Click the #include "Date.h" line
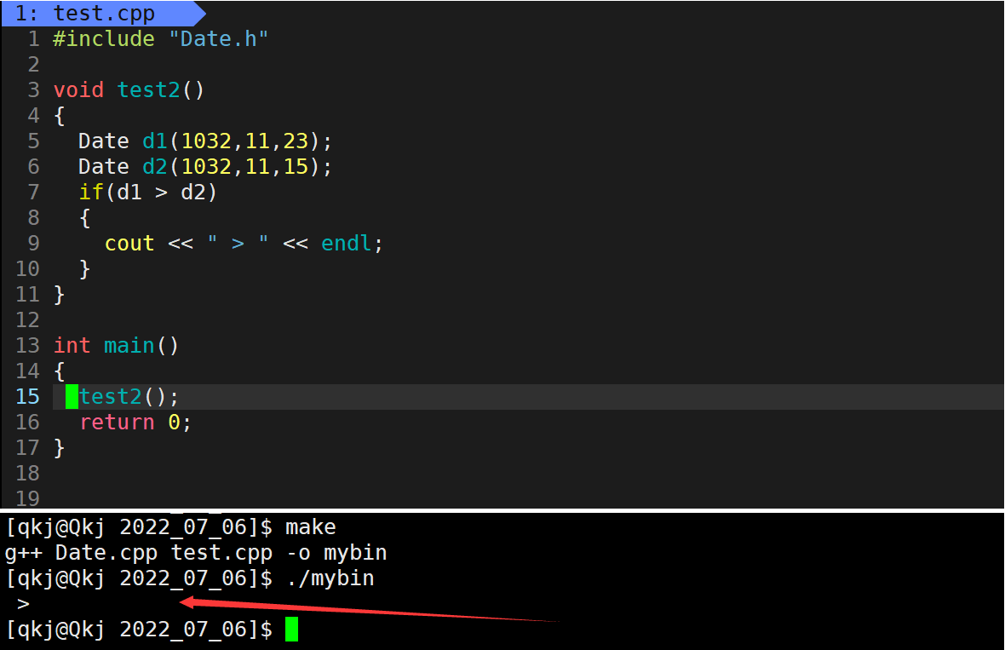 (x=160, y=39)
